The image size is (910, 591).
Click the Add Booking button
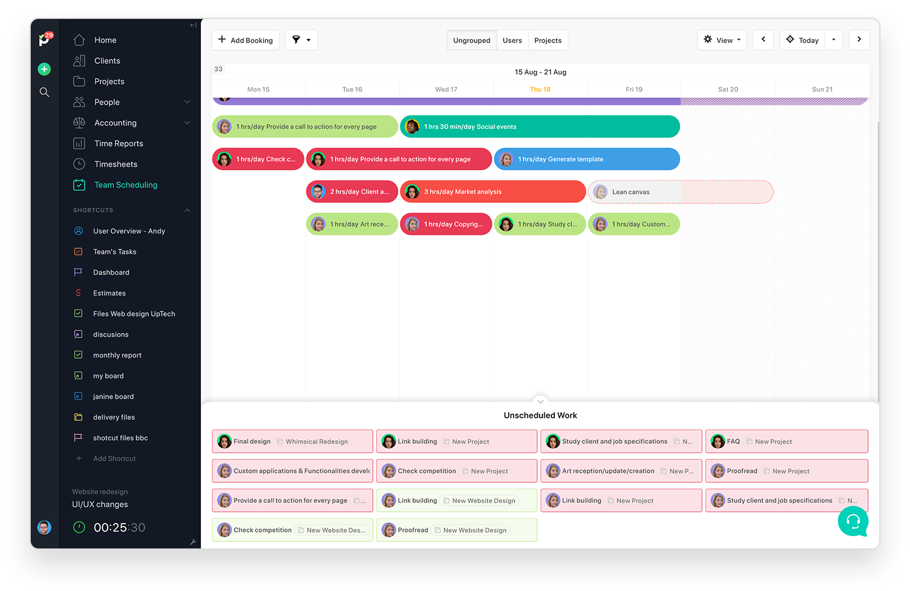[x=245, y=40]
